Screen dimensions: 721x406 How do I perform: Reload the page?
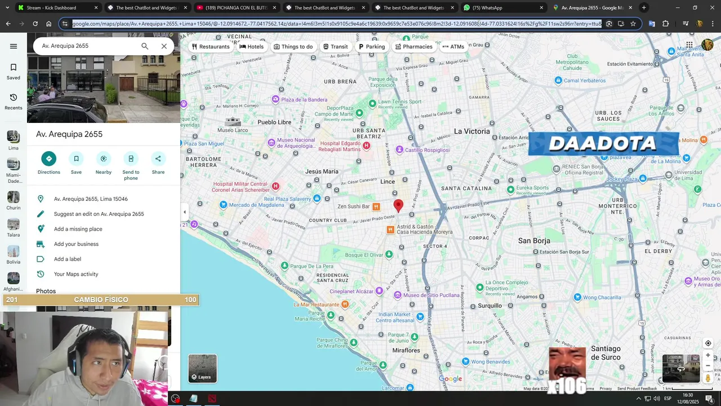point(35,24)
